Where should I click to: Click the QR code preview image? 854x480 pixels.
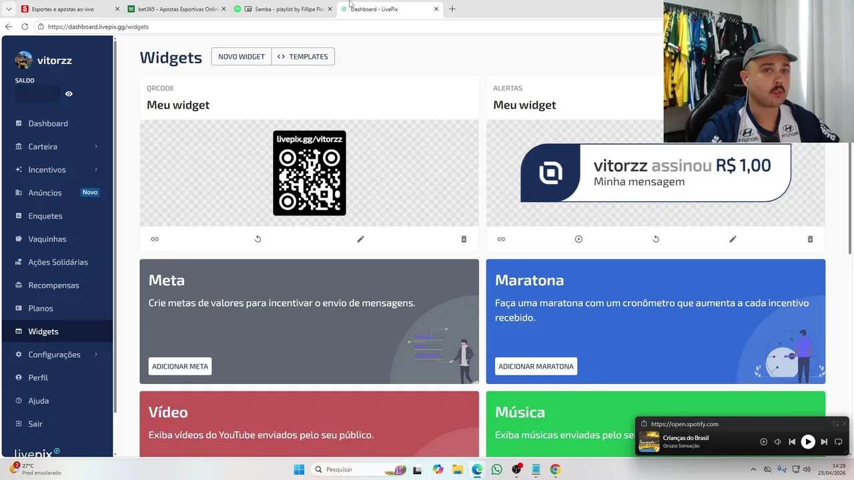[310, 173]
